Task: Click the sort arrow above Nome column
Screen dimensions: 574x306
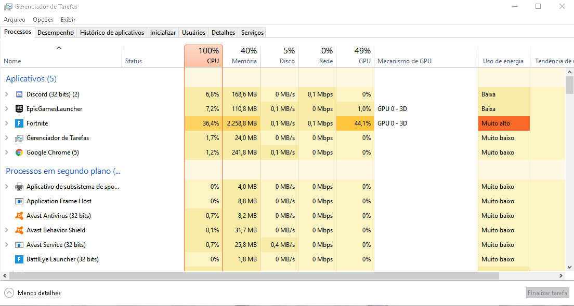Action: (59, 48)
